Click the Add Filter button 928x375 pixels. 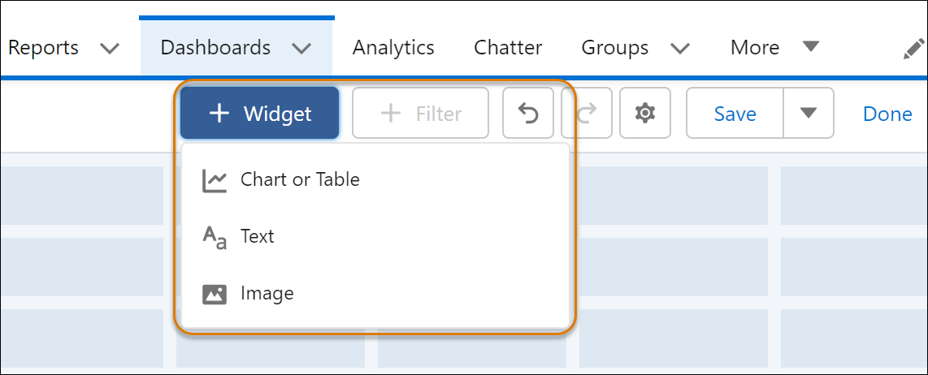click(x=421, y=114)
